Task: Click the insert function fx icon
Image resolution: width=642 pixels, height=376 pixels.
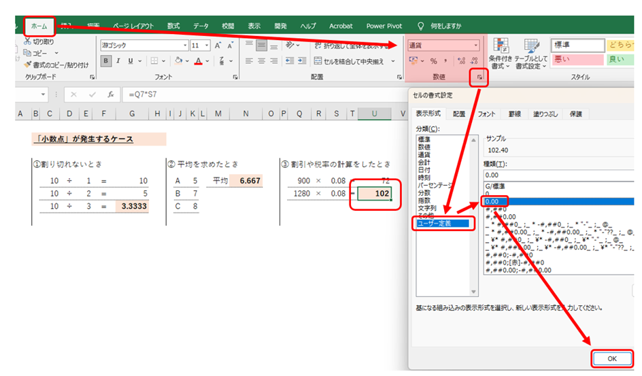Action: pyautogui.click(x=109, y=95)
